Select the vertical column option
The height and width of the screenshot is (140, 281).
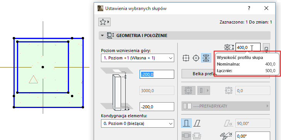pyautogui.click(x=187, y=123)
